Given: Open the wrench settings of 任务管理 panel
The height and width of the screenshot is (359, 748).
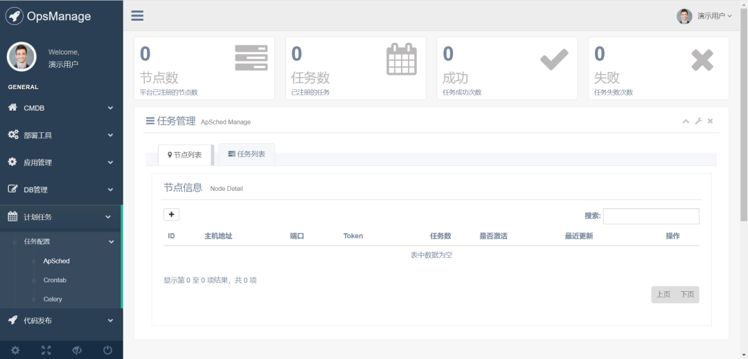Looking at the screenshot, I should tap(698, 122).
